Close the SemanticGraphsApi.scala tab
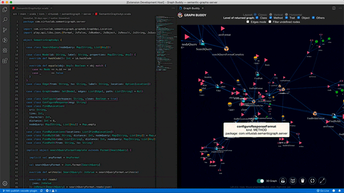The image size is (344, 193). 52,8
